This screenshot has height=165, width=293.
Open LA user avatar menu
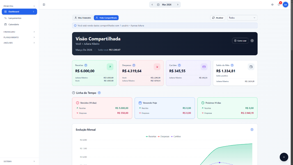click(x=285, y=5)
